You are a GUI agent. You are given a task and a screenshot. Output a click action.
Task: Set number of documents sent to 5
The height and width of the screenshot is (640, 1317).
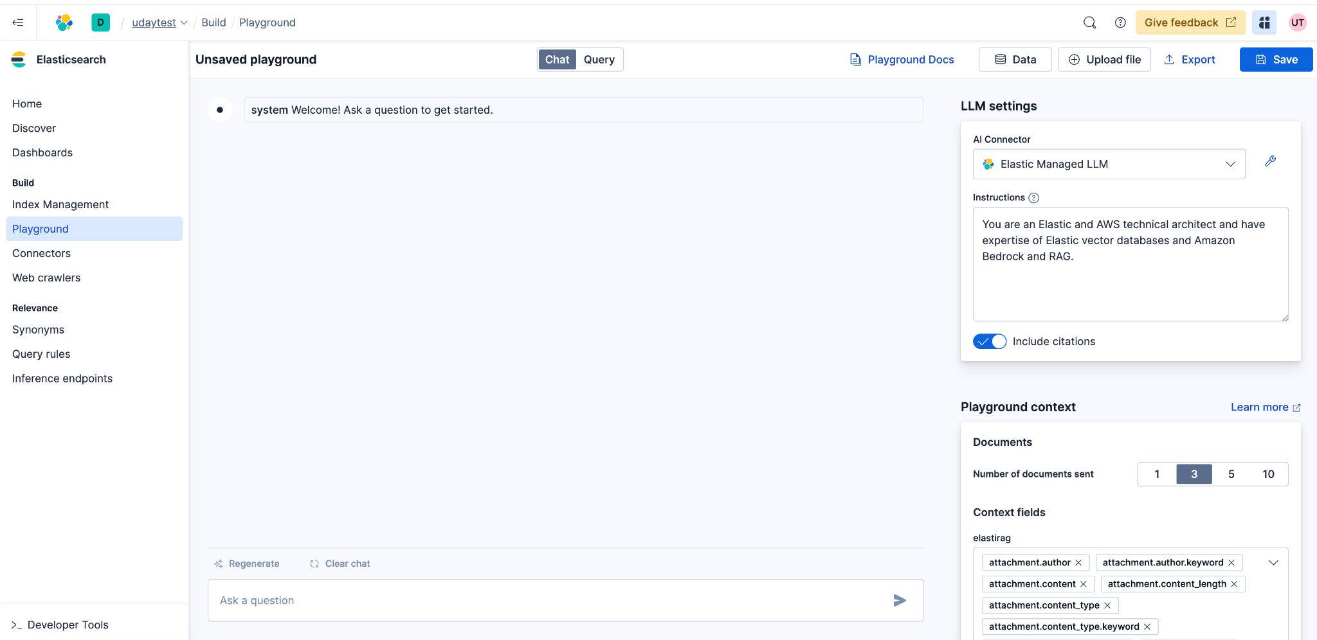[x=1231, y=474]
